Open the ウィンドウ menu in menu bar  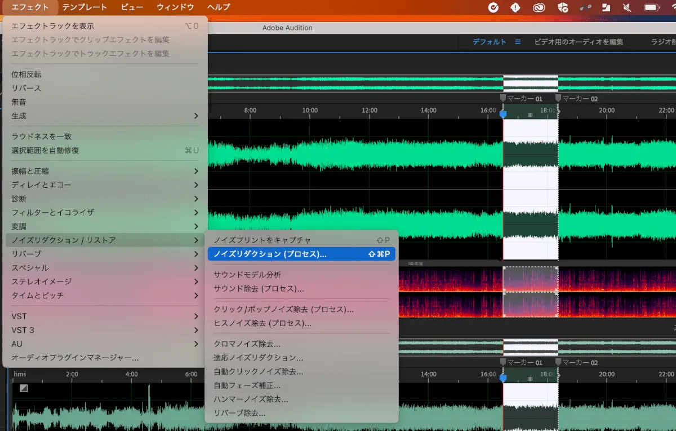[x=175, y=7]
